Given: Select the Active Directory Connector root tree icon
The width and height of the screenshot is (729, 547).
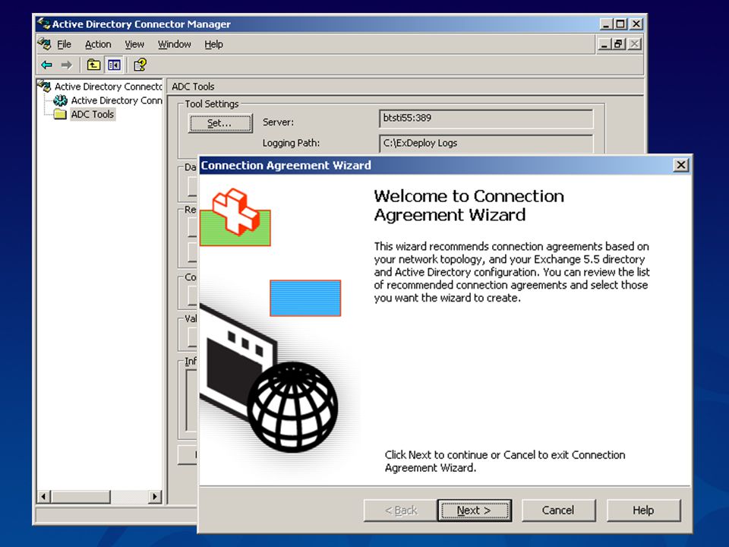Looking at the screenshot, I should [x=45, y=87].
